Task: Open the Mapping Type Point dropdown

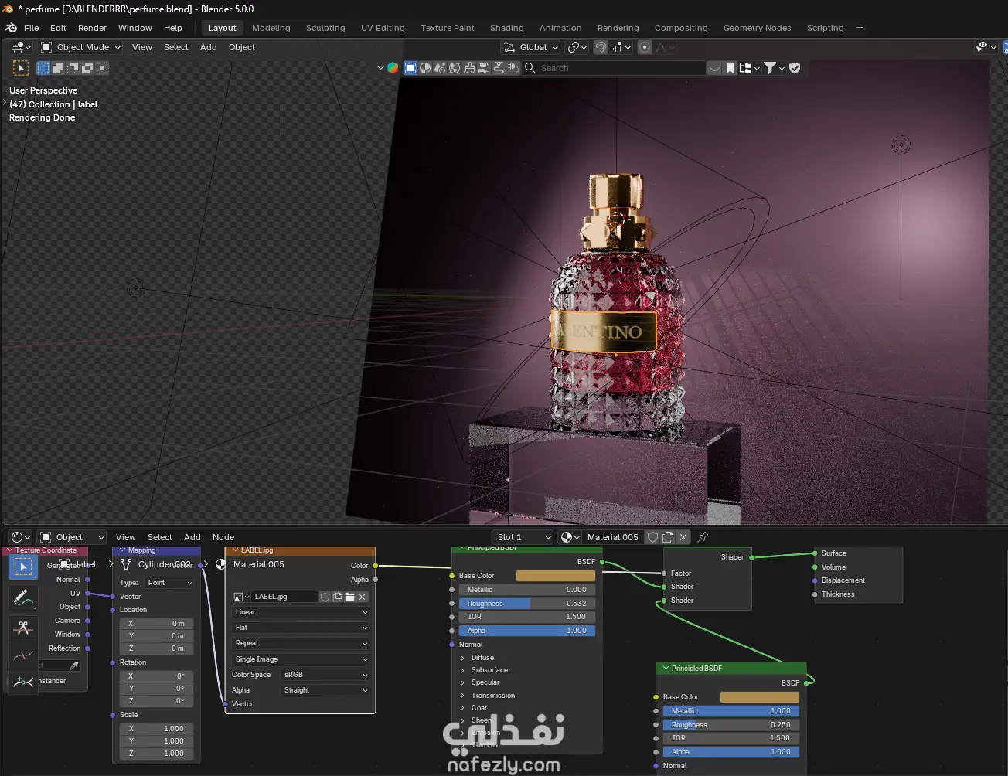Action: [x=168, y=583]
